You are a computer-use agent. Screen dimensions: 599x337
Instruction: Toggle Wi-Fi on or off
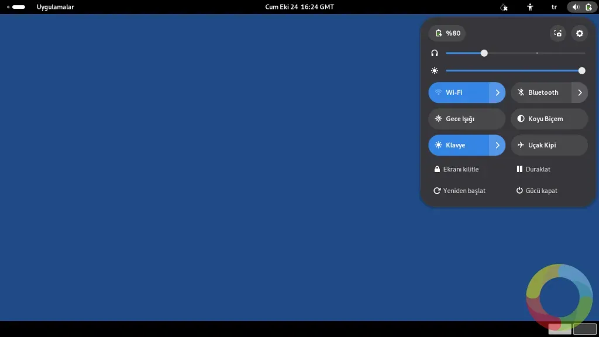point(459,92)
